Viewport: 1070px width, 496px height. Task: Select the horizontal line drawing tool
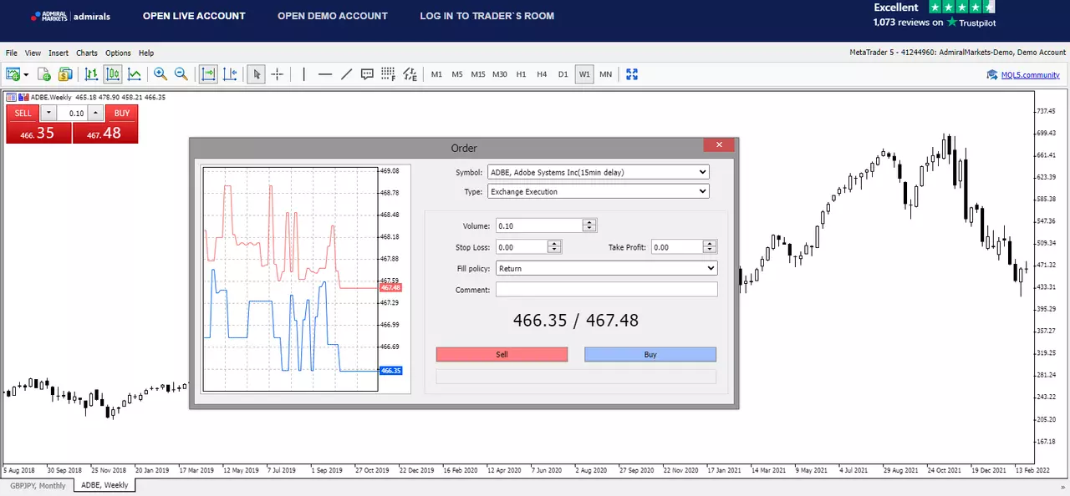[x=325, y=74]
